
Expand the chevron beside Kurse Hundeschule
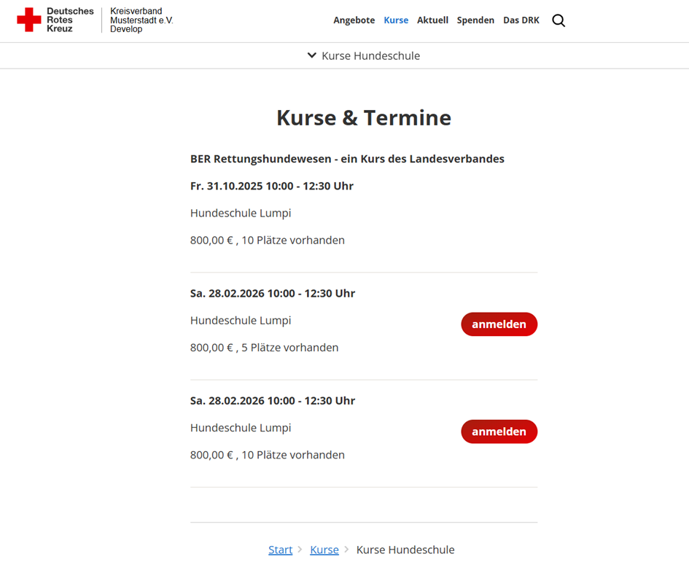312,55
